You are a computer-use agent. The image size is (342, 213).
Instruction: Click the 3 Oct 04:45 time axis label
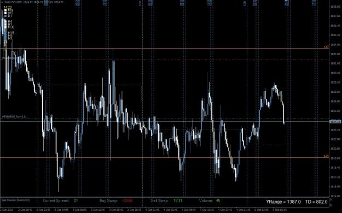pyautogui.click(x=61, y=210)
